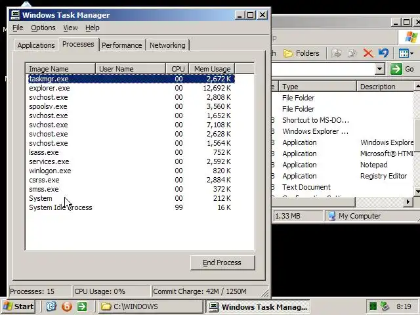This screenshot has width=420, height=315.
Task: Select the csrss.exe process
Action: pyautogui.click(x=131, y=180)
